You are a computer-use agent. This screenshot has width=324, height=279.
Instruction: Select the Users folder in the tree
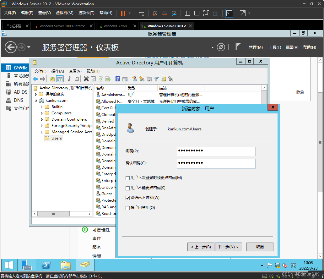click(x=53, y=138)
